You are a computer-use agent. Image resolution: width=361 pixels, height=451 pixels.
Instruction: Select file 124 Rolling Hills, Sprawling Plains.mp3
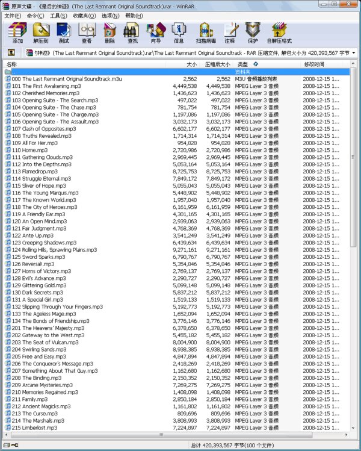point(55,250)
